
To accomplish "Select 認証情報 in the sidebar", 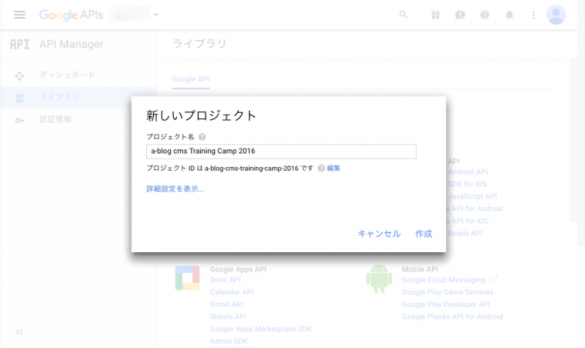I will pos(55,120).
